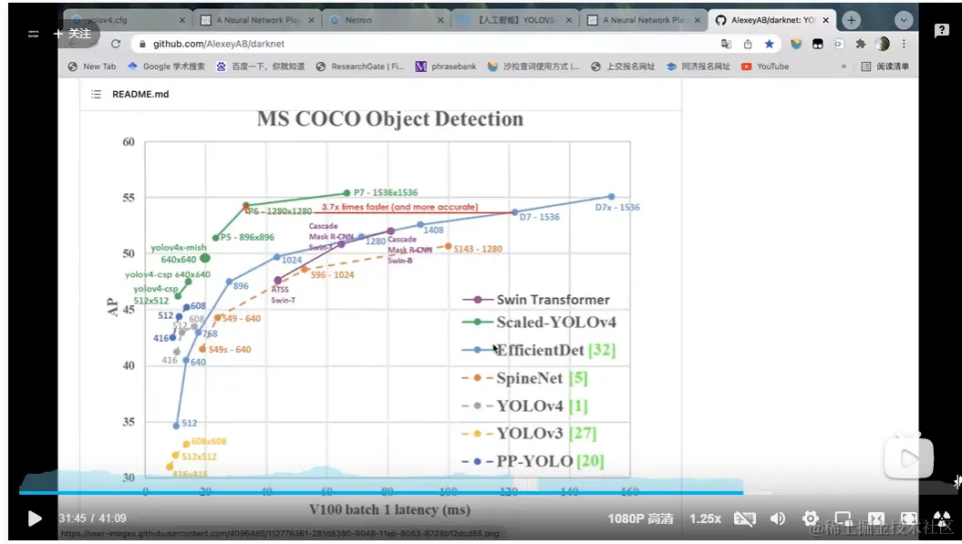Switch to Netron browser tab
The image size is (962, 544).
tap(385, 20)
